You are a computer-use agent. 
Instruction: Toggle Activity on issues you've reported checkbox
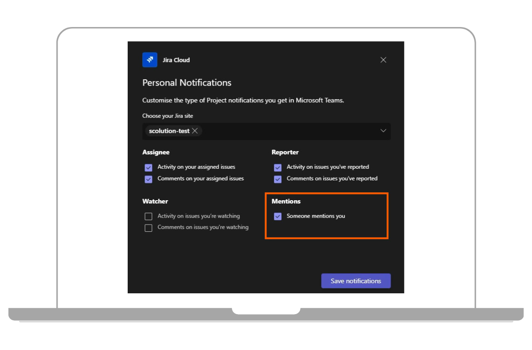click(x=278, y=167)
